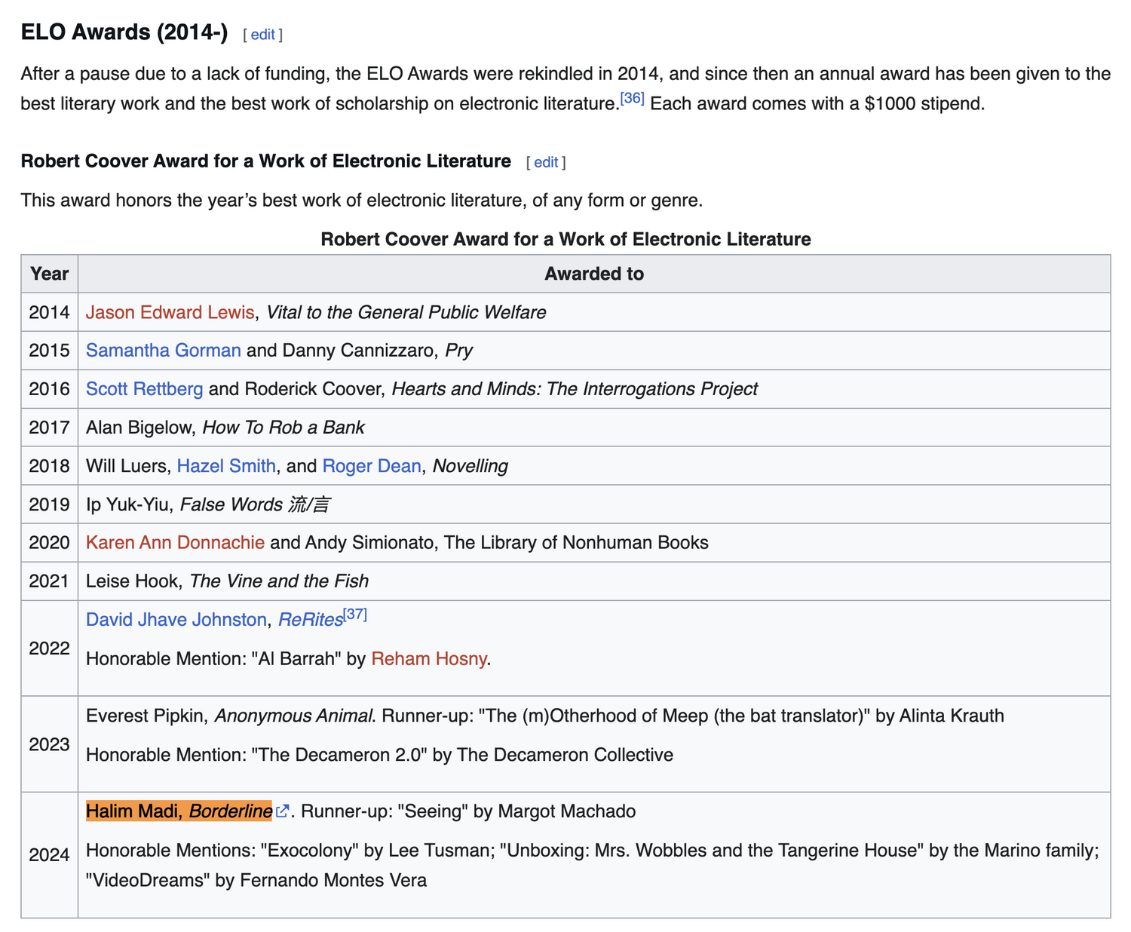Open citation reference 36

632,99
